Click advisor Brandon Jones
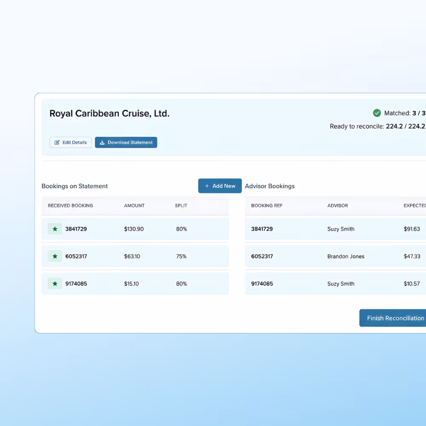 pyautogui.click(x=346, y=256)
